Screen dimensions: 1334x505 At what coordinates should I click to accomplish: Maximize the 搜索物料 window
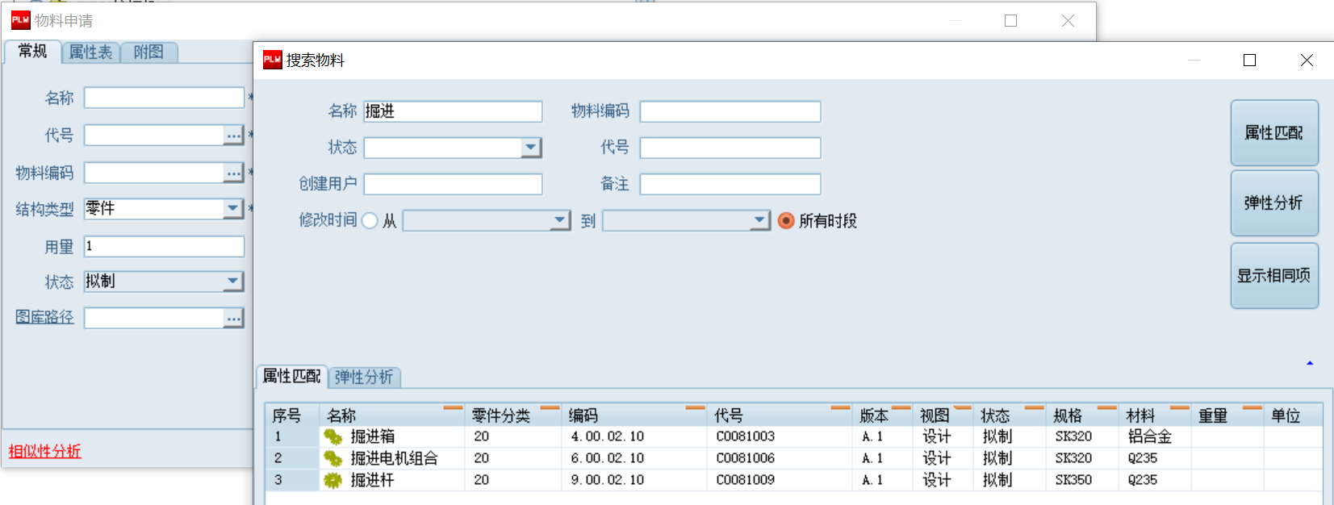click(x=1249, y=61)
